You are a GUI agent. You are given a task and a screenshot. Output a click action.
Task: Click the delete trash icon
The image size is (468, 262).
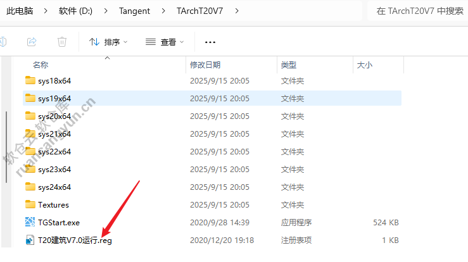pos(62,42)
